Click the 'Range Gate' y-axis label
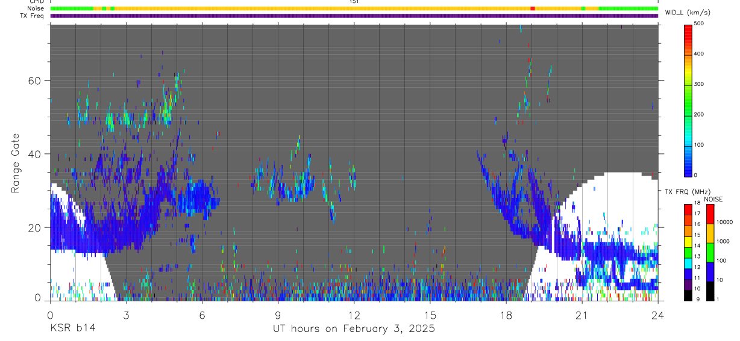 [16, 164]
